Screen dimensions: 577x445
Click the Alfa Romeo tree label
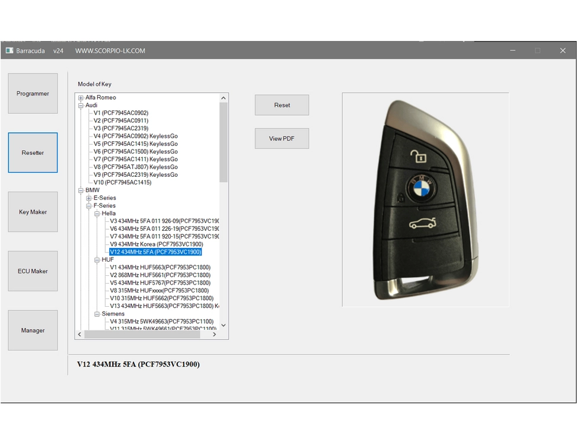click(x=100, y=97)
